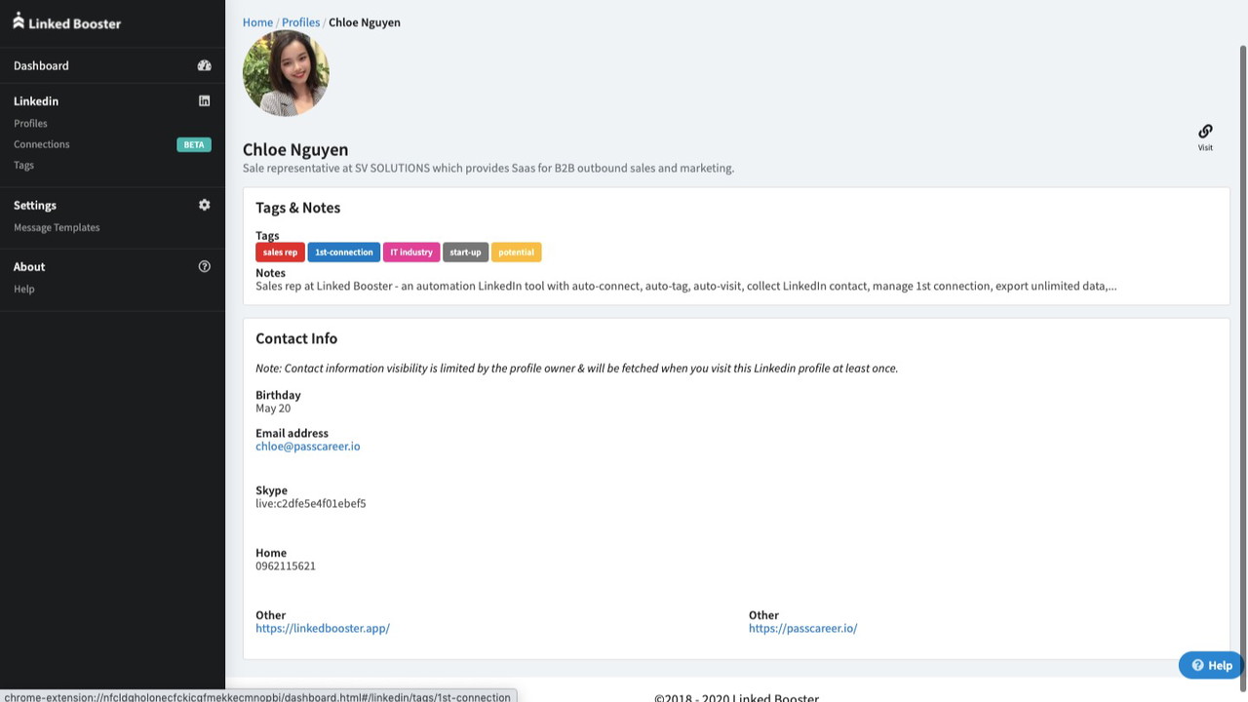Viewport: 1248px width, 702px height.
Task: Open Profiles in the sidebar
Action: (x=30, y=124)
